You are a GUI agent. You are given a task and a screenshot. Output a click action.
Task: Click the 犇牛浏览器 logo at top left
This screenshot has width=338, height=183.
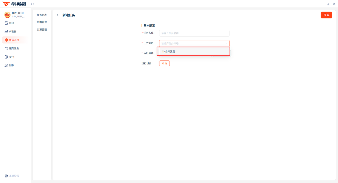pos(14,4)
